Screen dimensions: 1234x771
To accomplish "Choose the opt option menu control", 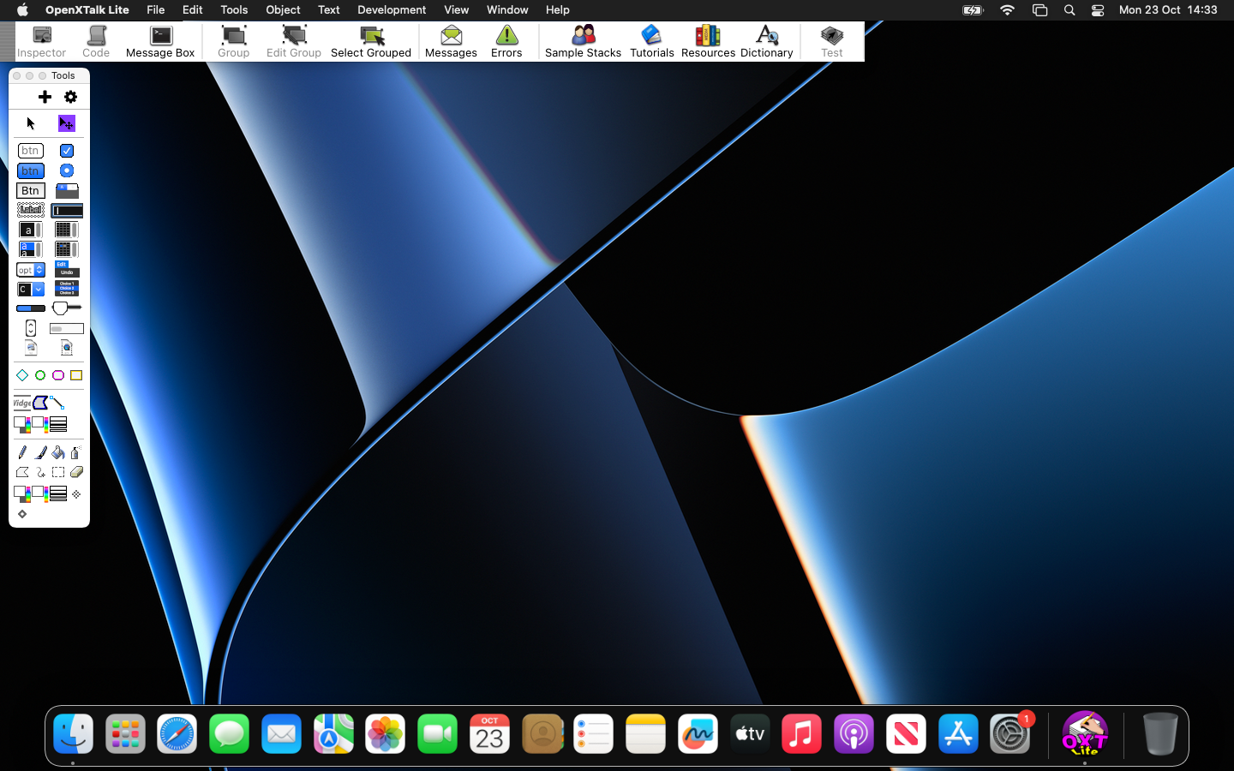I will pos(31,270).
